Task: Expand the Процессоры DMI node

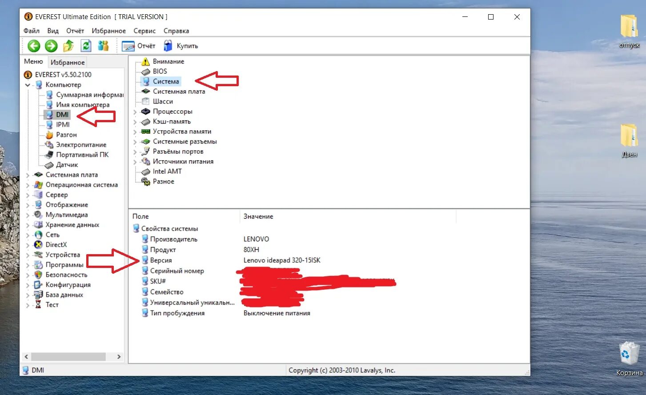Action: (x=135, y=112)
